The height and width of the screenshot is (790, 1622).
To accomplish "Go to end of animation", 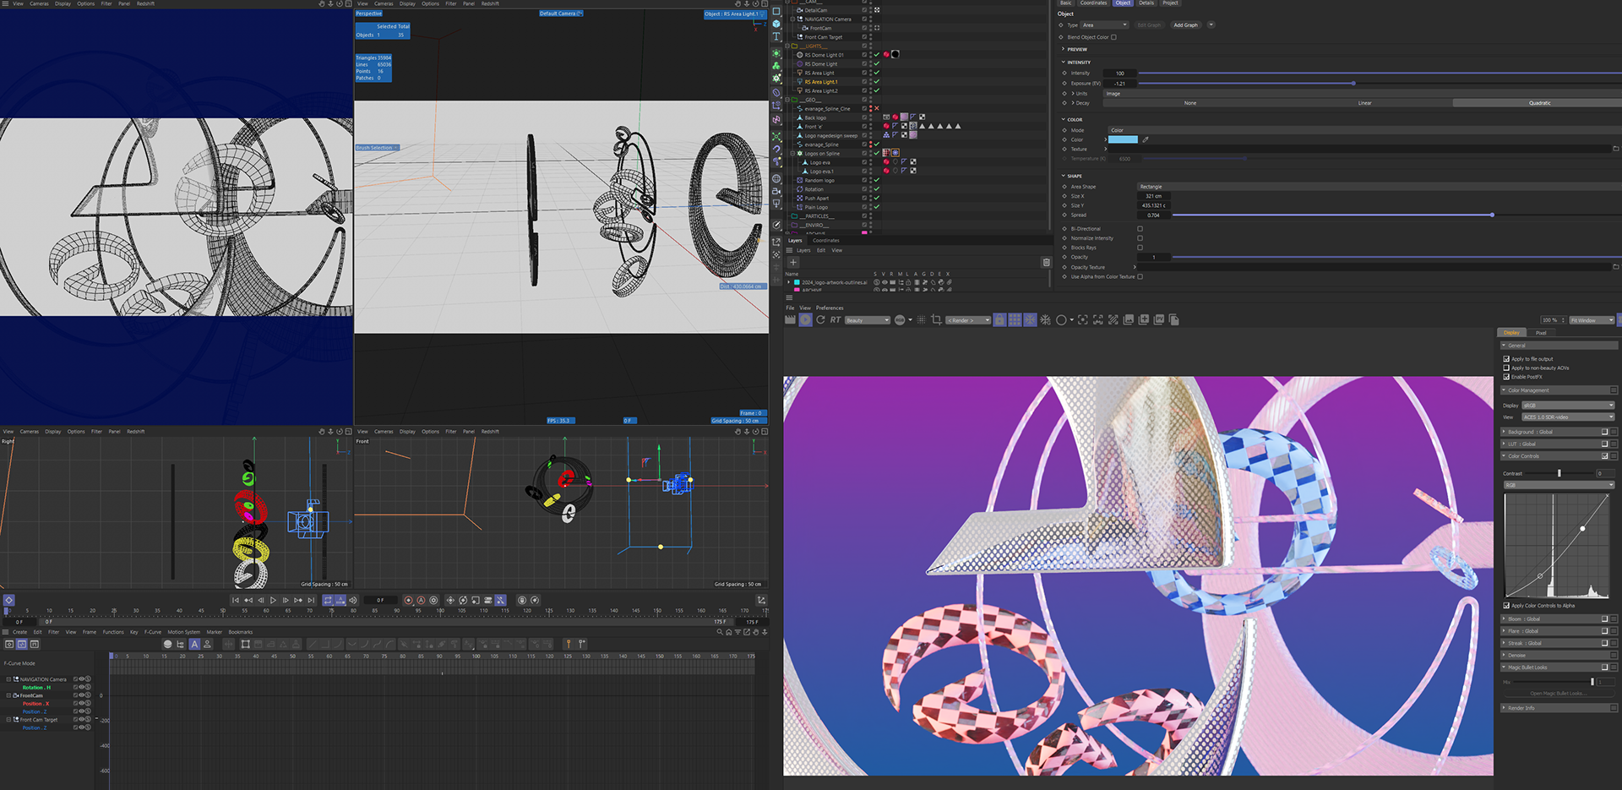I will tap(311, 600).
